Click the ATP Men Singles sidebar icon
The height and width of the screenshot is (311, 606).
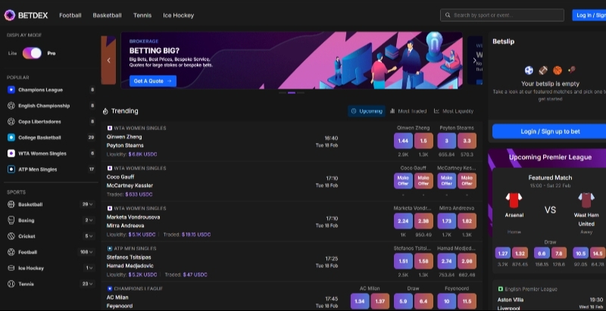point(11,169)
